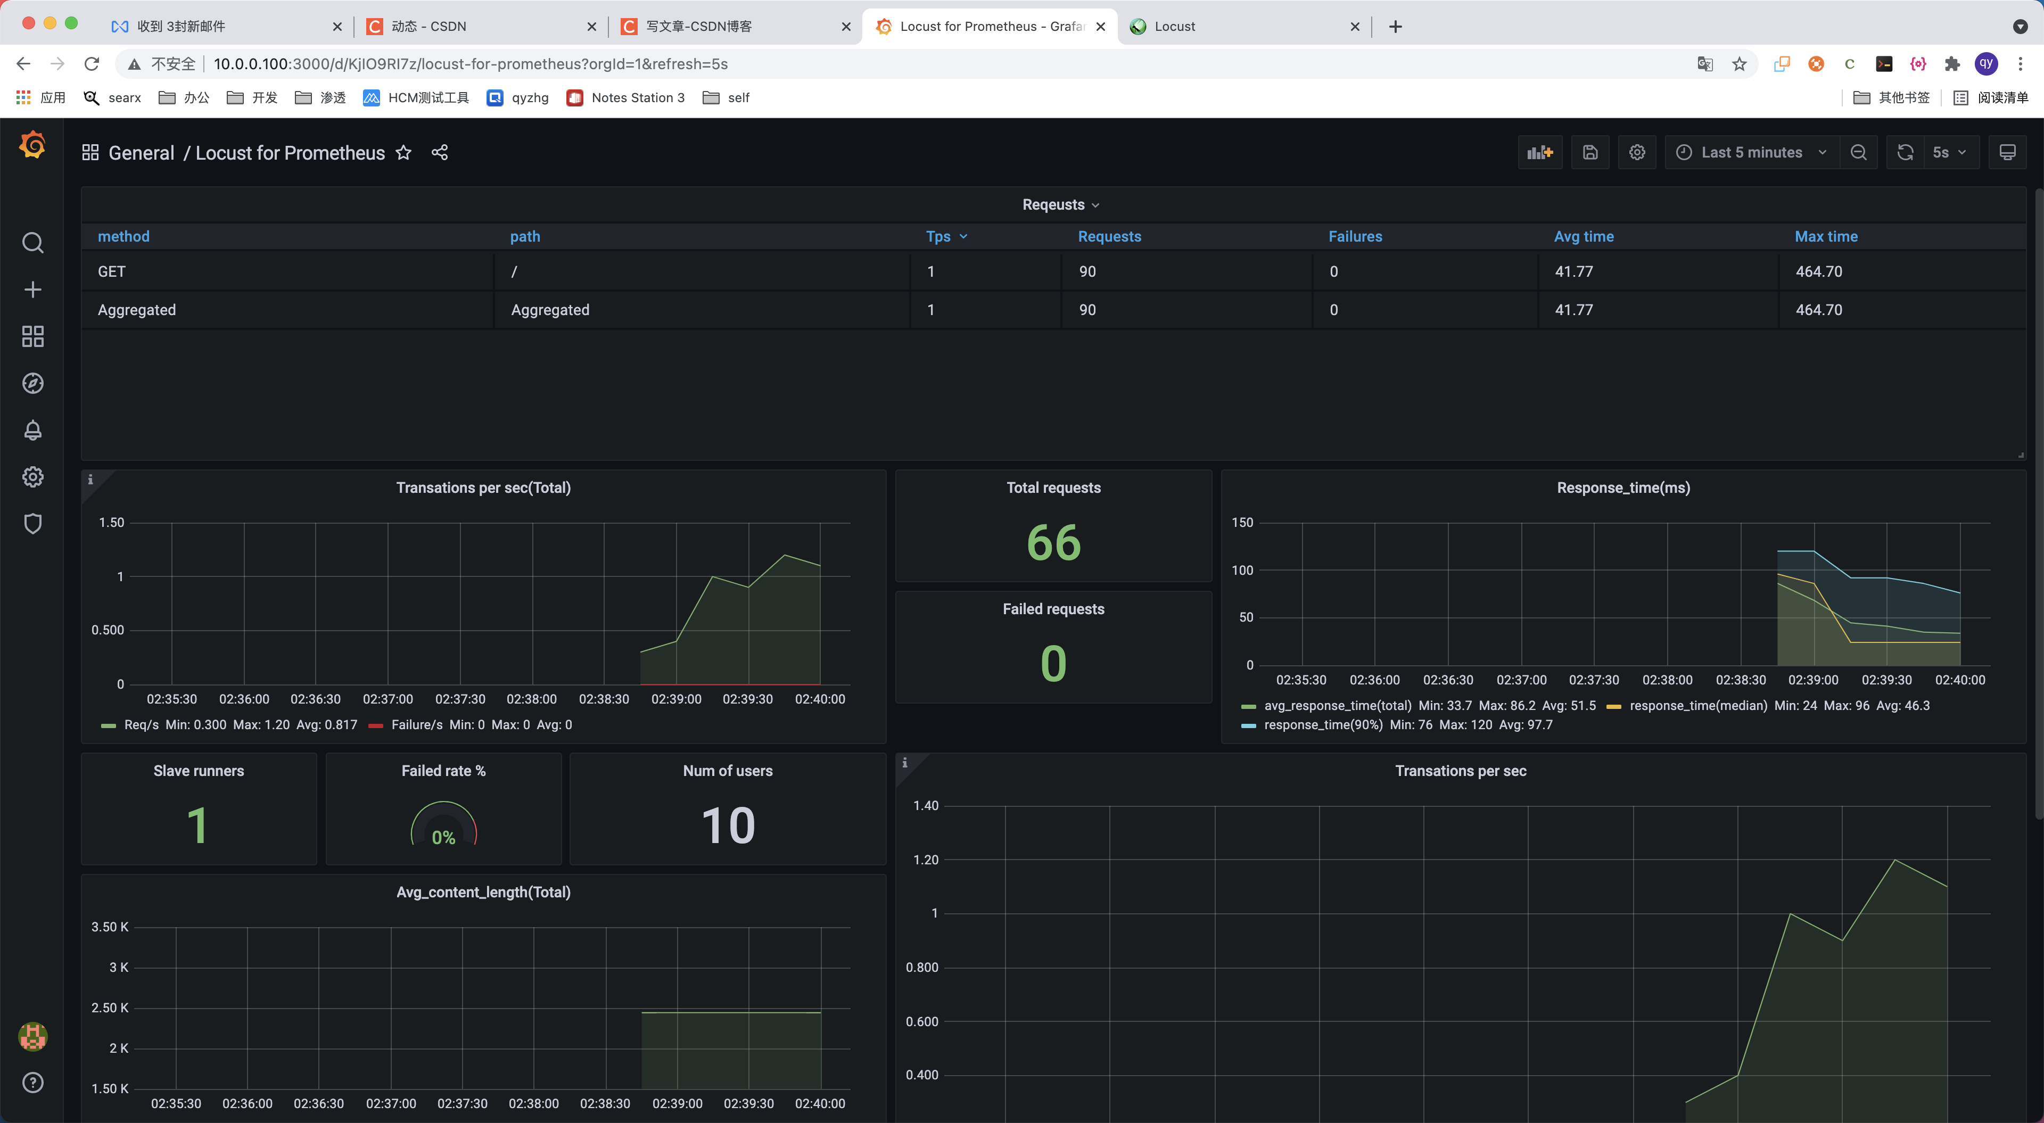Show info icon on lower Transations per sec panel
2044x1123 pixels.
click(904, 763)
